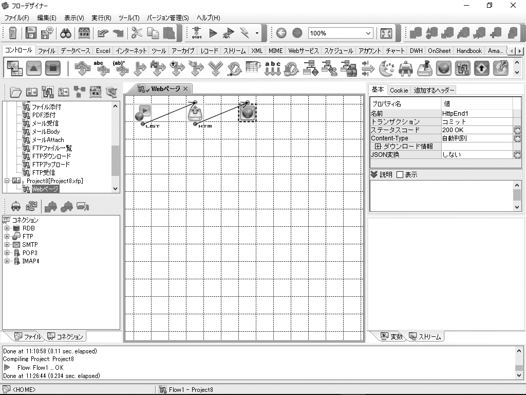The height and width of the screenshot is (395, 526).
Task: Click the binoculars search icon
Action: (65, 33)
